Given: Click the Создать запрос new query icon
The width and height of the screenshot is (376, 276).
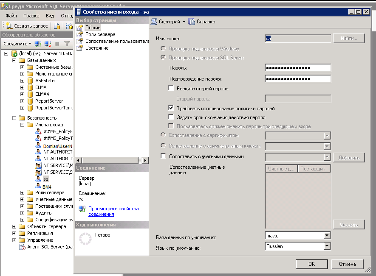Looking at the screenshot, I should click(x=8, y=26).
